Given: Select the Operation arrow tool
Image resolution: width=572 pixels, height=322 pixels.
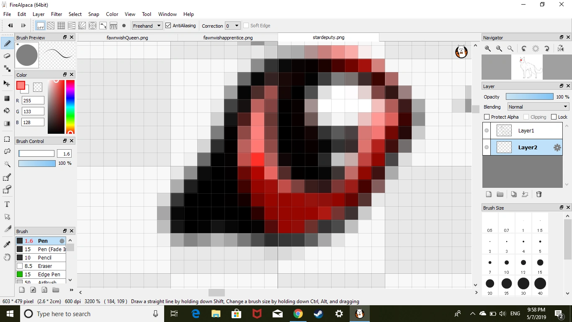Looking at the screenshot, I should tap(7, 217).
